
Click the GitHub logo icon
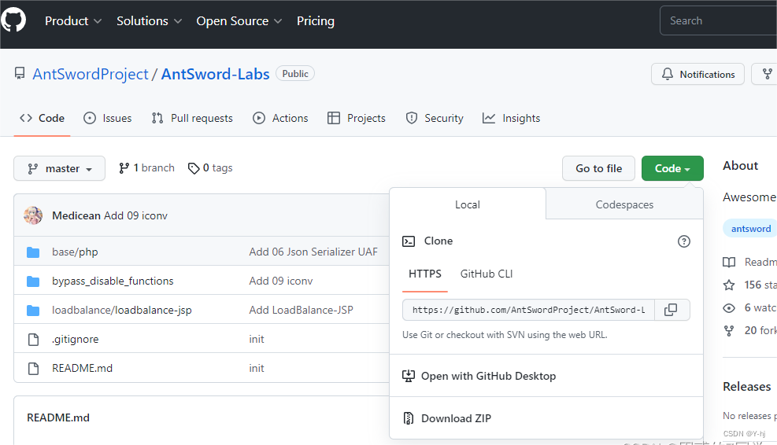[13, 20]
